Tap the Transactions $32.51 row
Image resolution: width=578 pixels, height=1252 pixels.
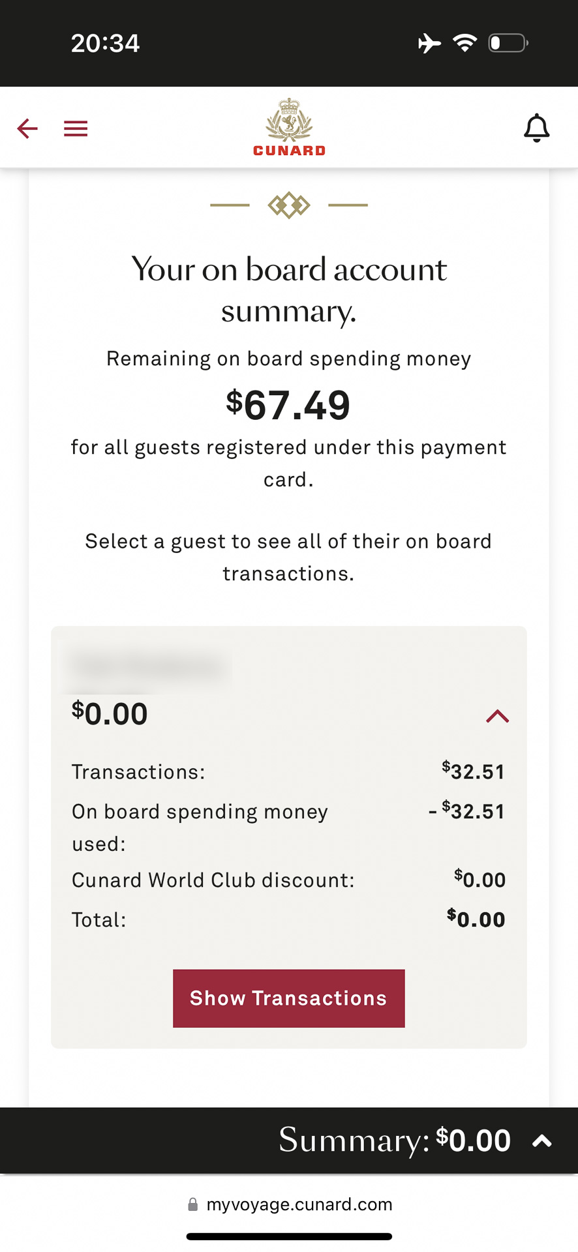tap(288, 772)
